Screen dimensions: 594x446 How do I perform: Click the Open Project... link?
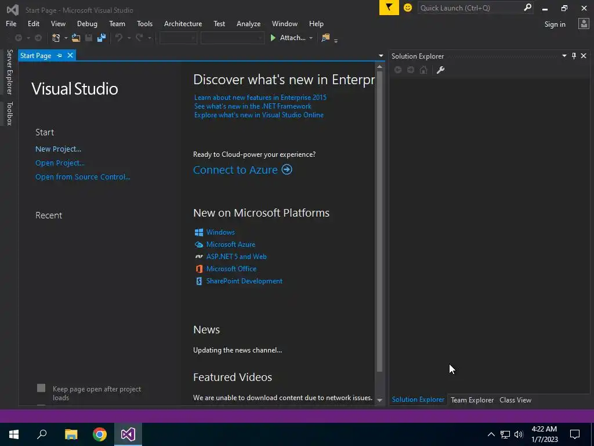(60, 163)
